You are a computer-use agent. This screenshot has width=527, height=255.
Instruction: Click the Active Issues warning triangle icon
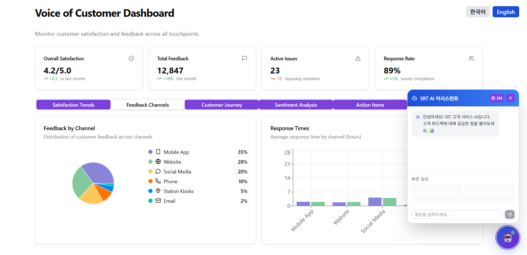pyautogui.click(x=358, y=58)
